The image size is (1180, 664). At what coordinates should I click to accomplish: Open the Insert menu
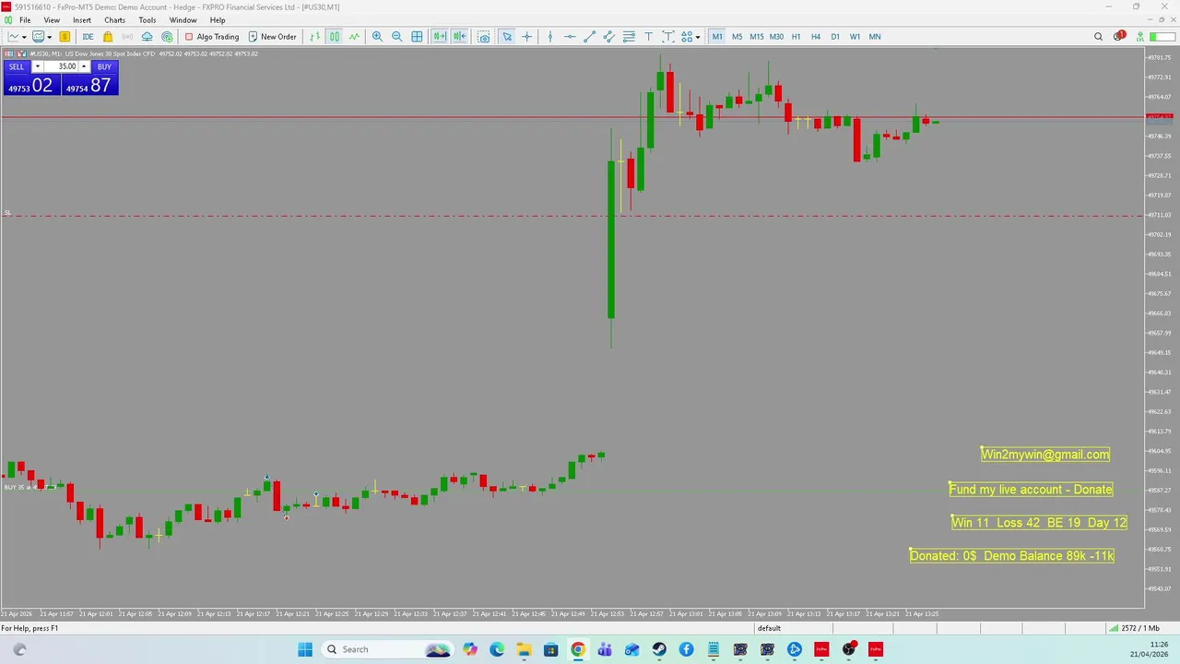click(82, 20)
